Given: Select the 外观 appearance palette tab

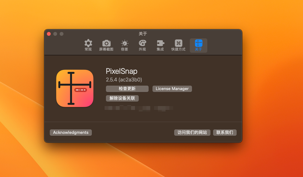Looking at the screenshot, I should [143, 45].
